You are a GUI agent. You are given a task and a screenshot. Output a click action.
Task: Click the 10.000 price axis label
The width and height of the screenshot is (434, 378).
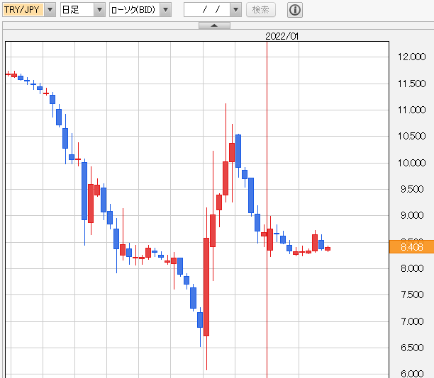pos(411,163)
